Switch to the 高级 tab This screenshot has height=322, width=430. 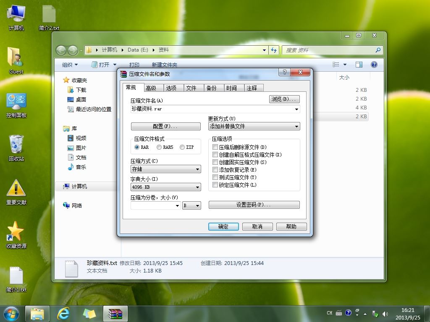coord(151,88)
